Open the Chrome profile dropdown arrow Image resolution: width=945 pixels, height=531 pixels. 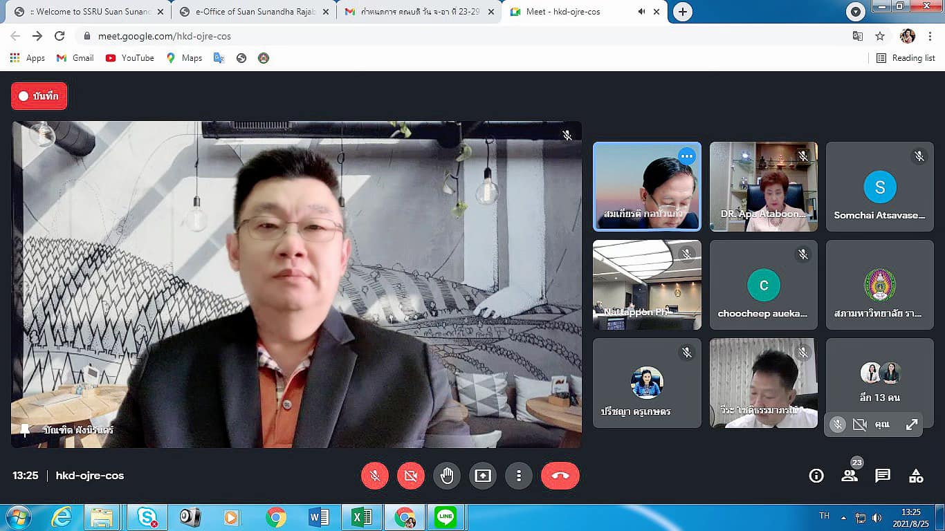(856, 12)
